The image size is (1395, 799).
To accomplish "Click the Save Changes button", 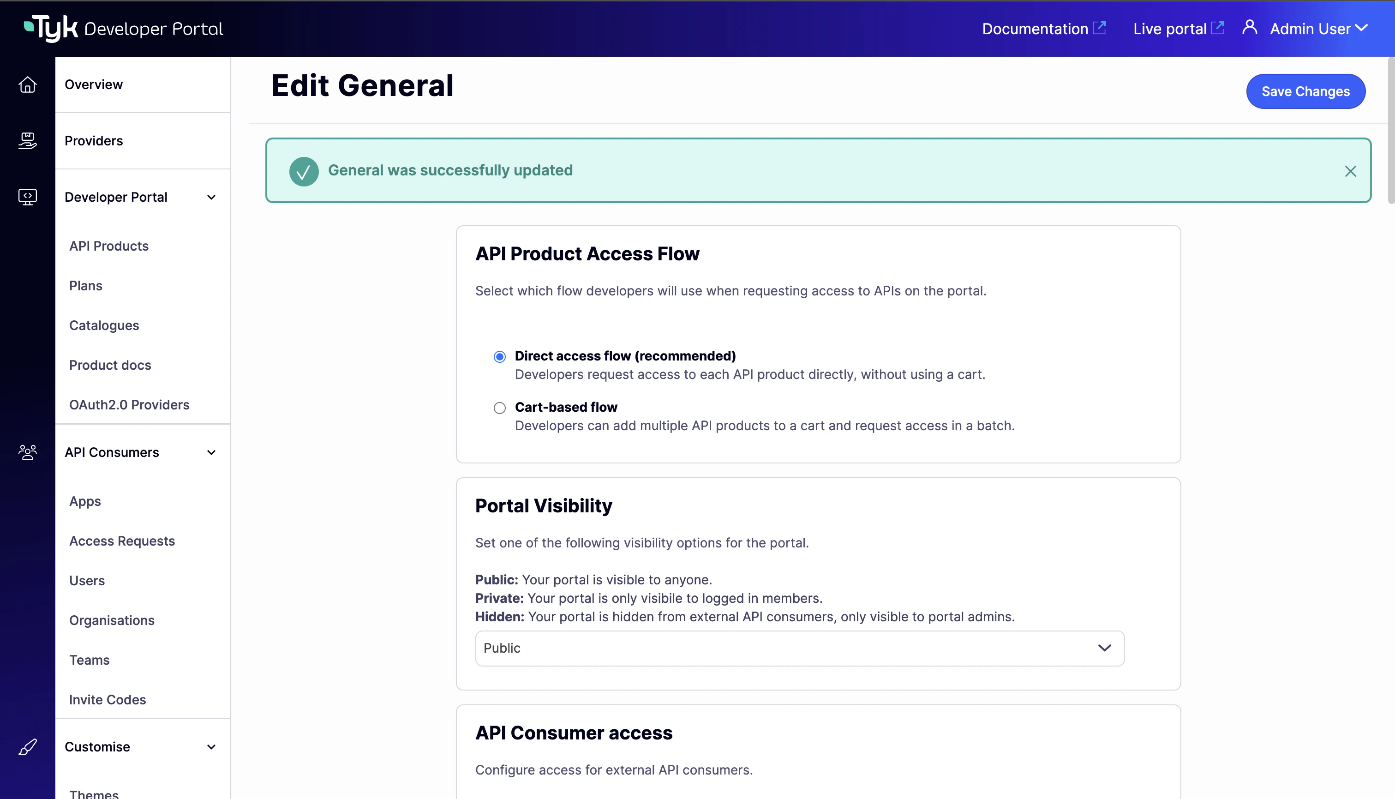I will pos(1305,91).
